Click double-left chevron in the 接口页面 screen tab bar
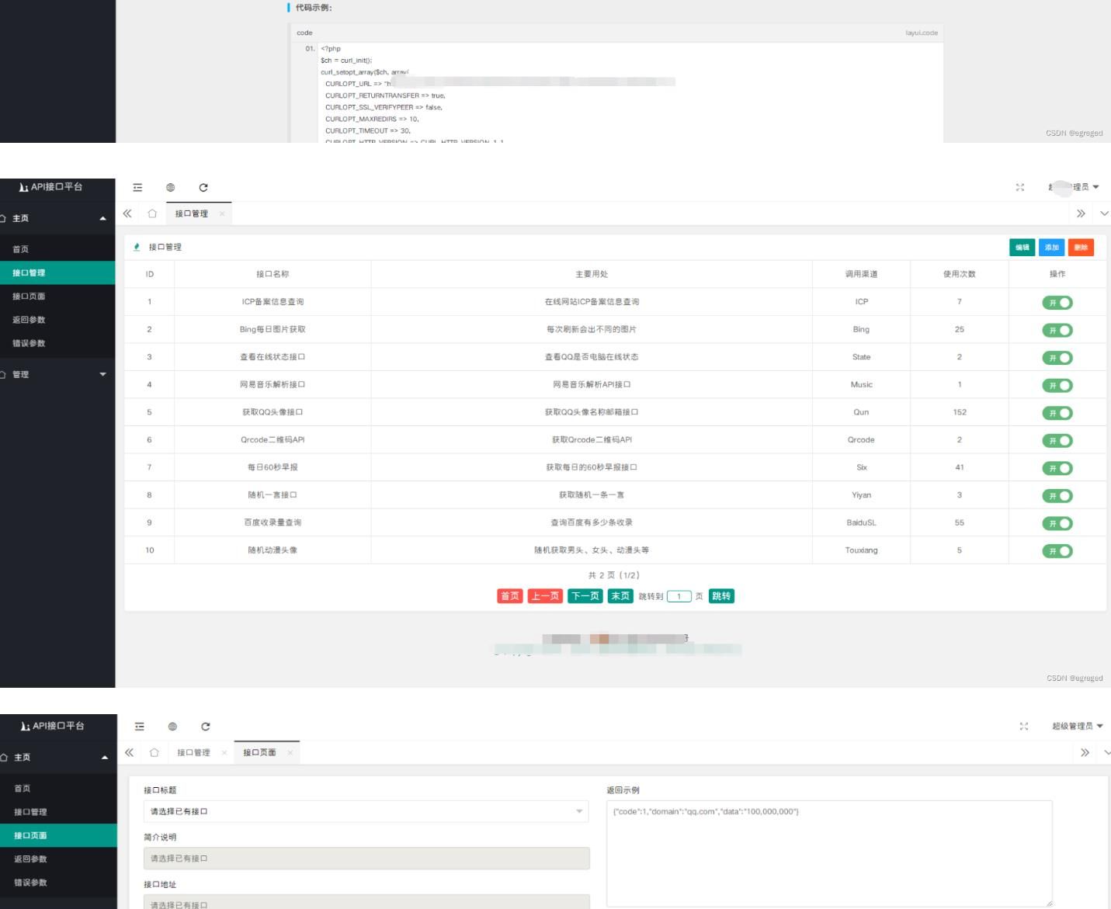The image size is (1111, 909). click(129, 753)
